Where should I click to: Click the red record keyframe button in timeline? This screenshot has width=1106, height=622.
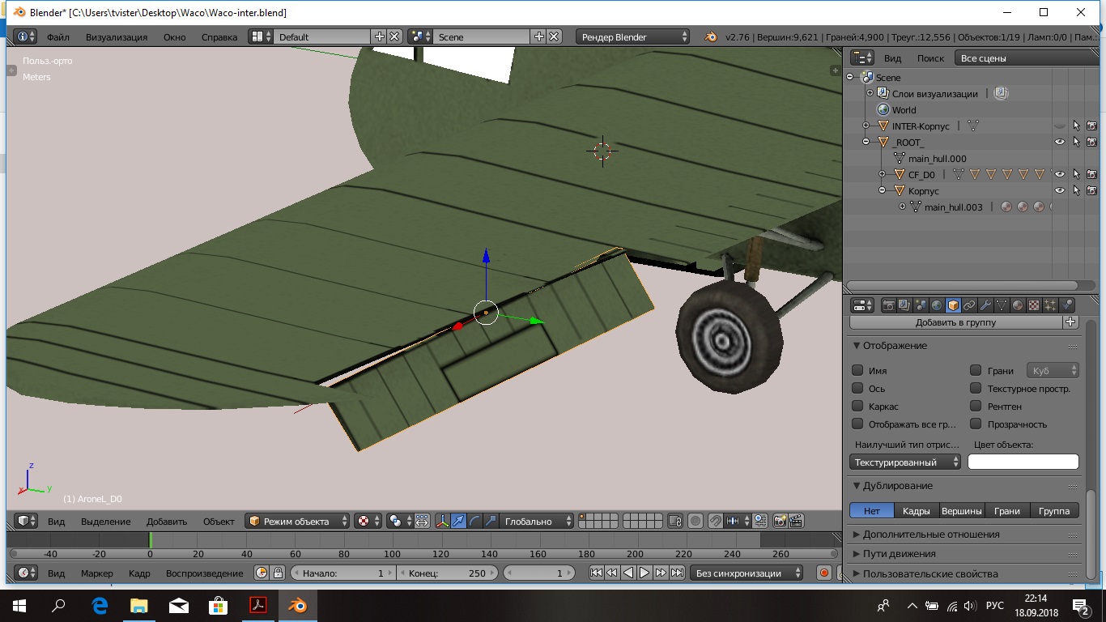pyautogui.click(x=824, y=573)
